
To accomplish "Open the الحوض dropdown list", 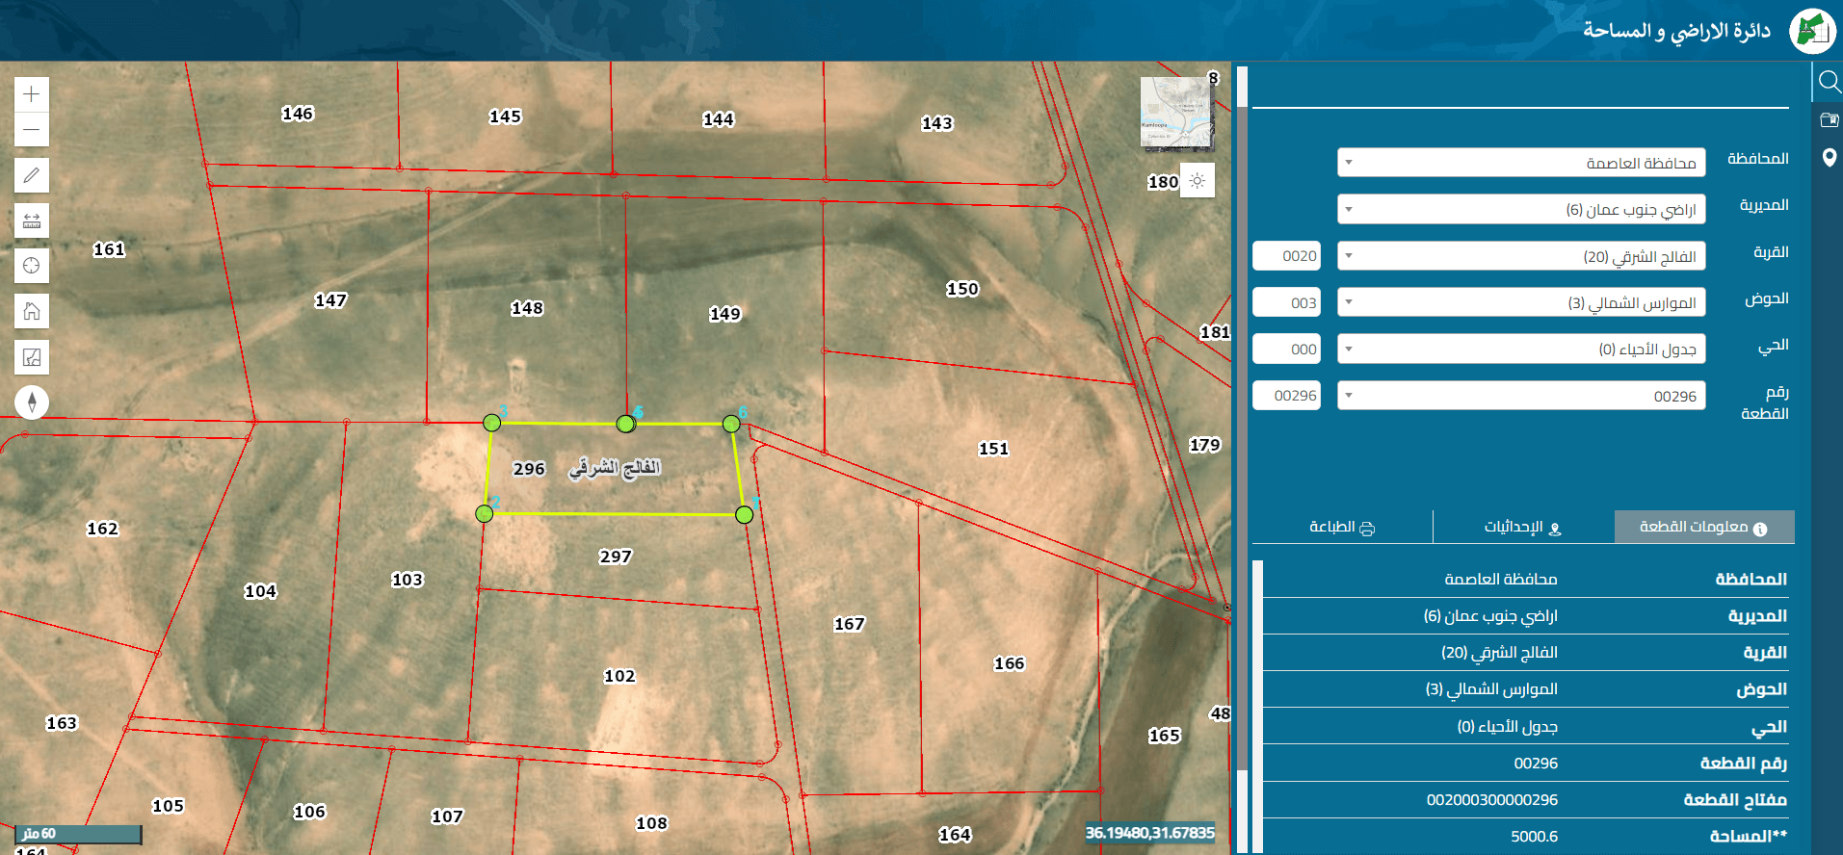I will click(x=1521, y=302).
